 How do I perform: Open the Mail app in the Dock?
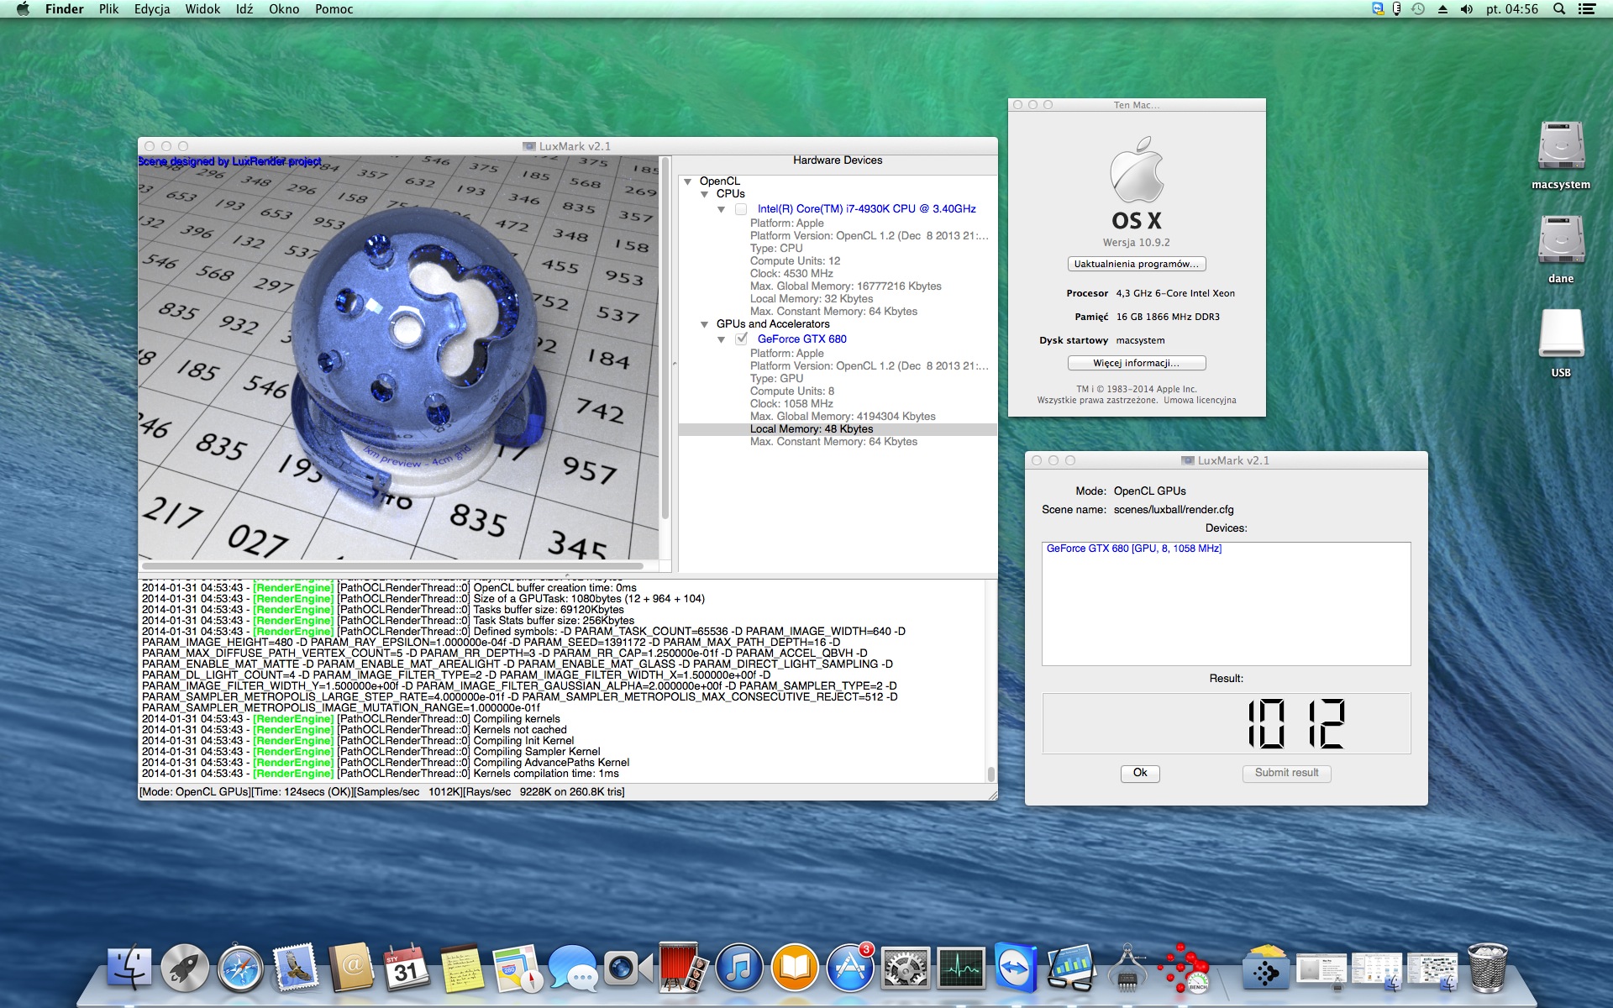(296, 969)
